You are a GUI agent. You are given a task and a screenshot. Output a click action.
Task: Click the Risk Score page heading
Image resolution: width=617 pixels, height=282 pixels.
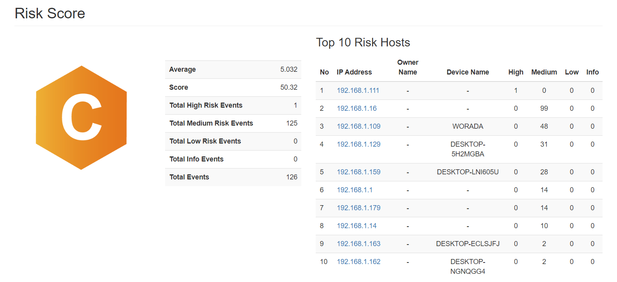pyautogui.click(x=50, y=14)
